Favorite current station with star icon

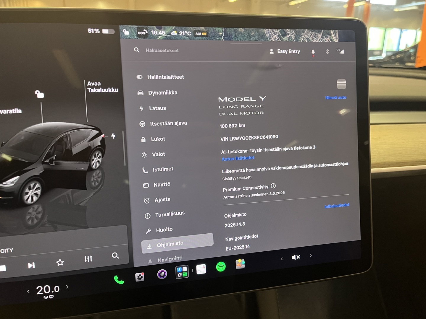click(60, 262)
